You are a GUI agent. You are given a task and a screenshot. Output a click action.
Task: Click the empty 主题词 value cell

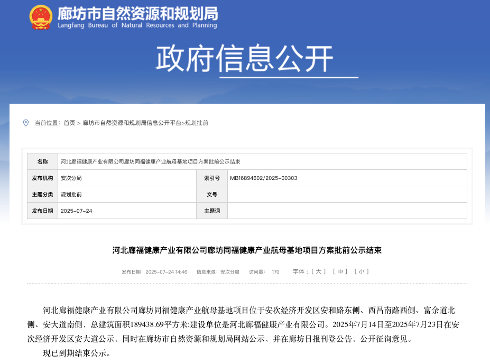(347, 211)
